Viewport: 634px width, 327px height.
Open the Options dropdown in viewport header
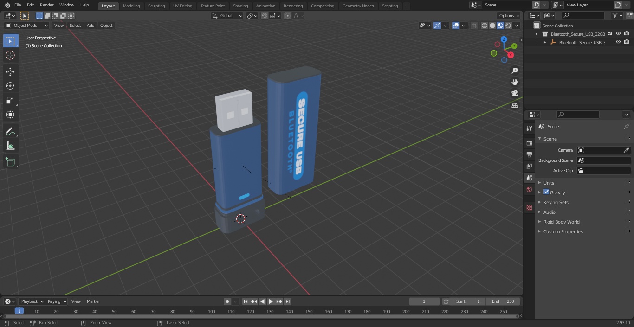(509, 16)
